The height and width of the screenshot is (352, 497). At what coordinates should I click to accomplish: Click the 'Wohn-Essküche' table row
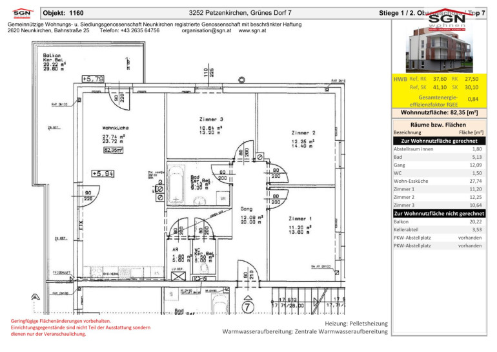[440, 181]
